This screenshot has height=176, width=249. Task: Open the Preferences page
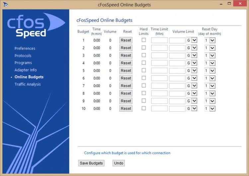tap(25, 48)
